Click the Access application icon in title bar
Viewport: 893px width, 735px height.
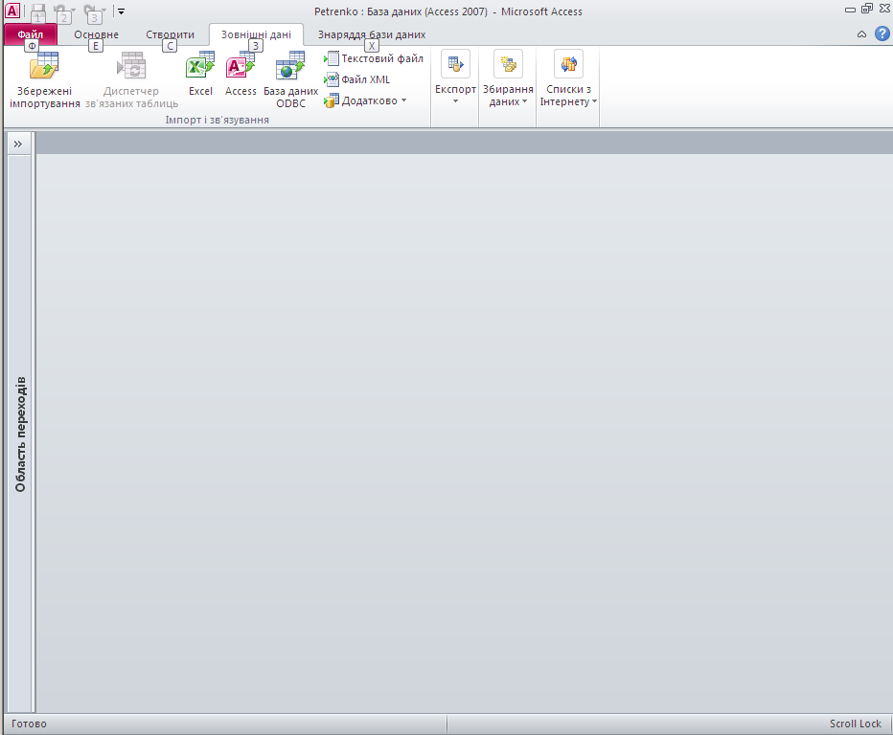[x=11, y=11]
